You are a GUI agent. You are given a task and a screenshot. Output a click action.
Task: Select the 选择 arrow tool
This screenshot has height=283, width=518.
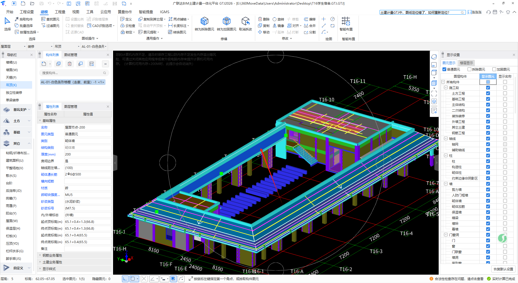point(7,24)
